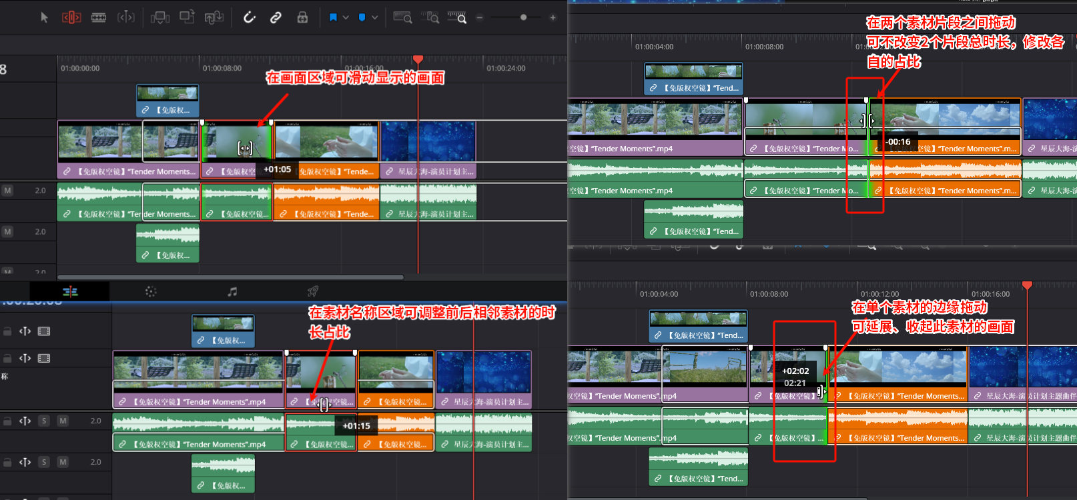1077x500 pixels.
Task: Lock the second audio track in +01:15 timeline
Action: pyautogui.click(x=7, y=461)
